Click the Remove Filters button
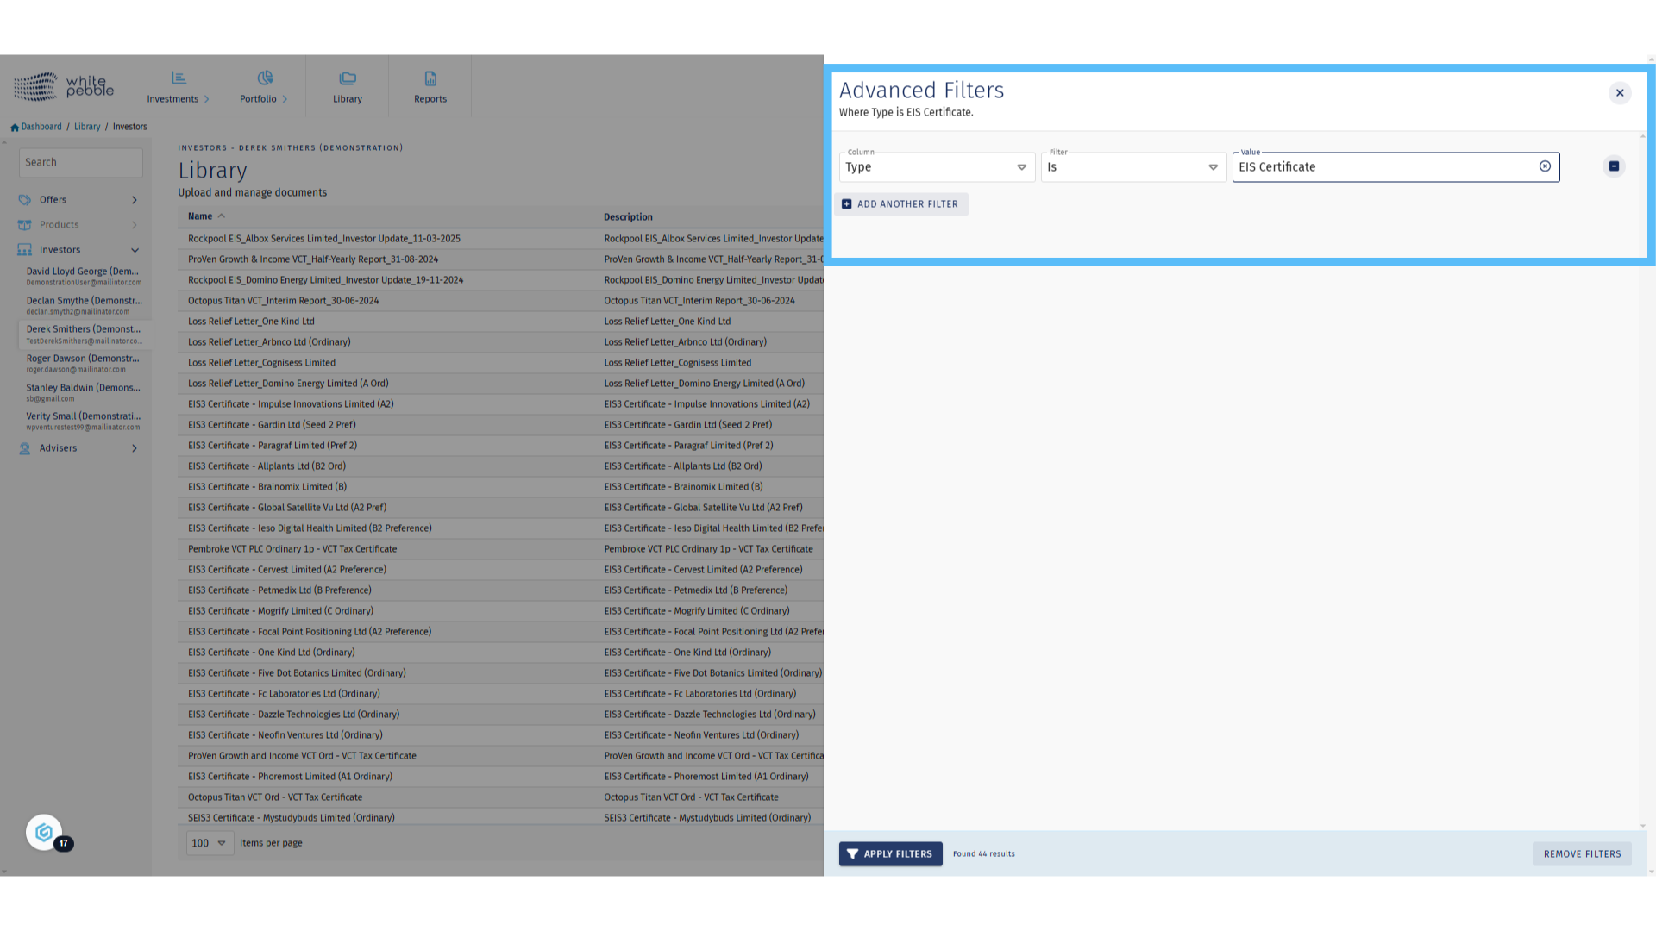Viewport: 1656px width, 931px height. (1581, 853)
